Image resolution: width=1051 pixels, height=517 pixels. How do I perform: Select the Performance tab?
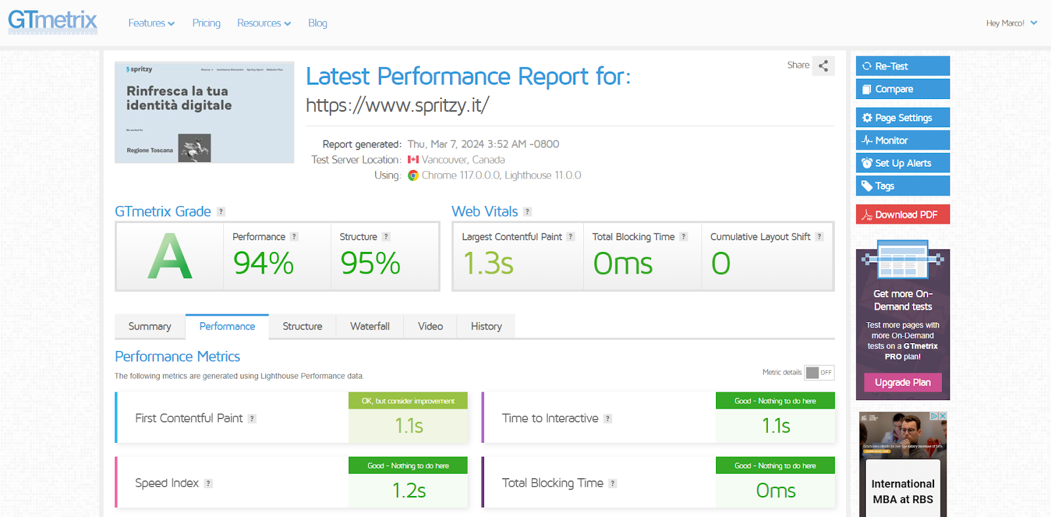[x=227, y=326]
